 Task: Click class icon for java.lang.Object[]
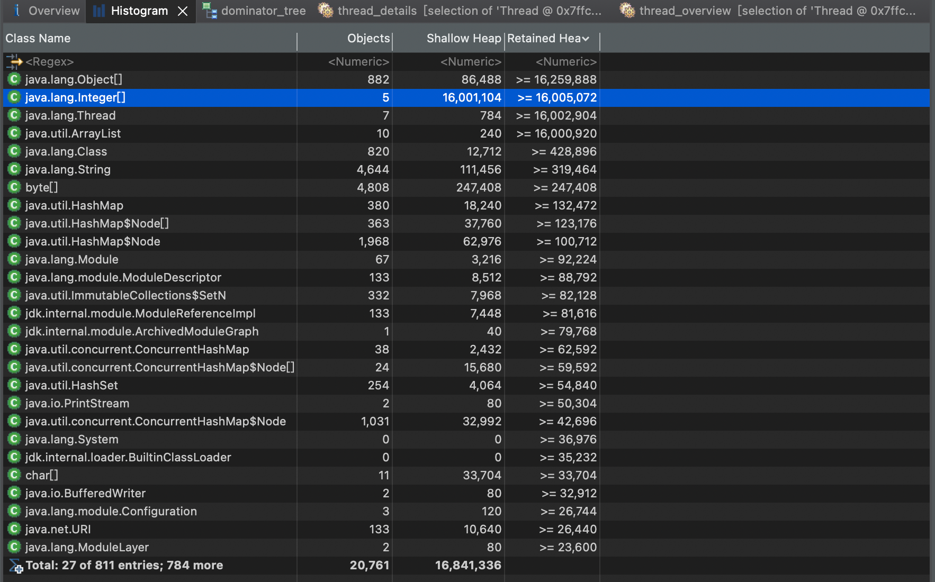(14, 79)
